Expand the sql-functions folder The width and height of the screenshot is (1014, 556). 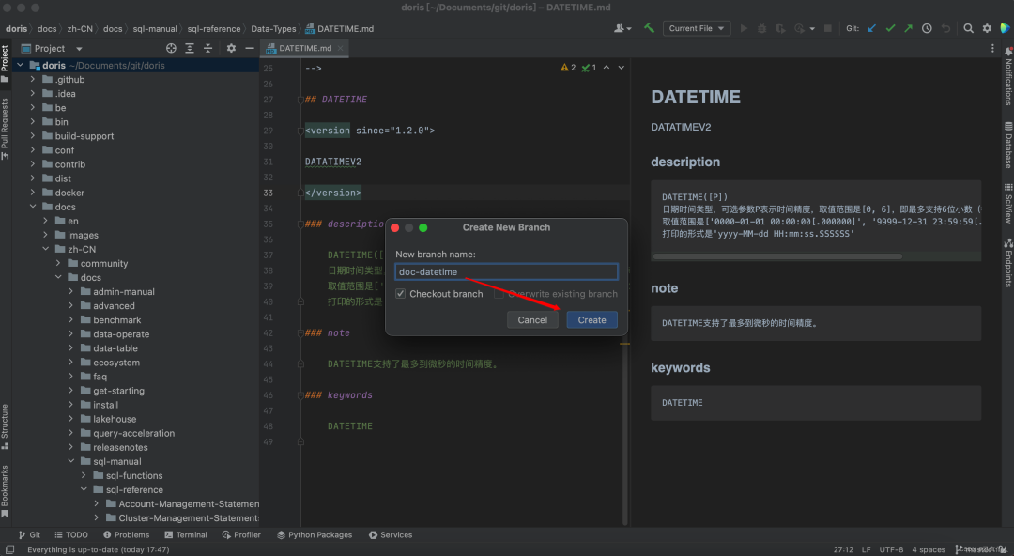[x=84, y=476]
